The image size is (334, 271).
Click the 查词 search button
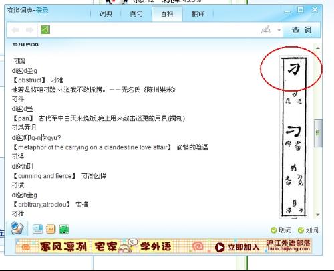301,30
